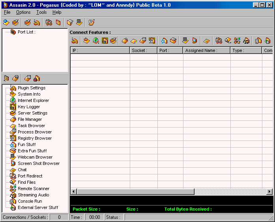Click the first icon in Connect Features toolbar
The image size is (275, 222).
(75, 41)
